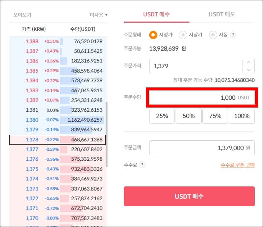This screenshot has width=263, height=227.
Task: Set quantity to 100%
Action: point(242,116)
